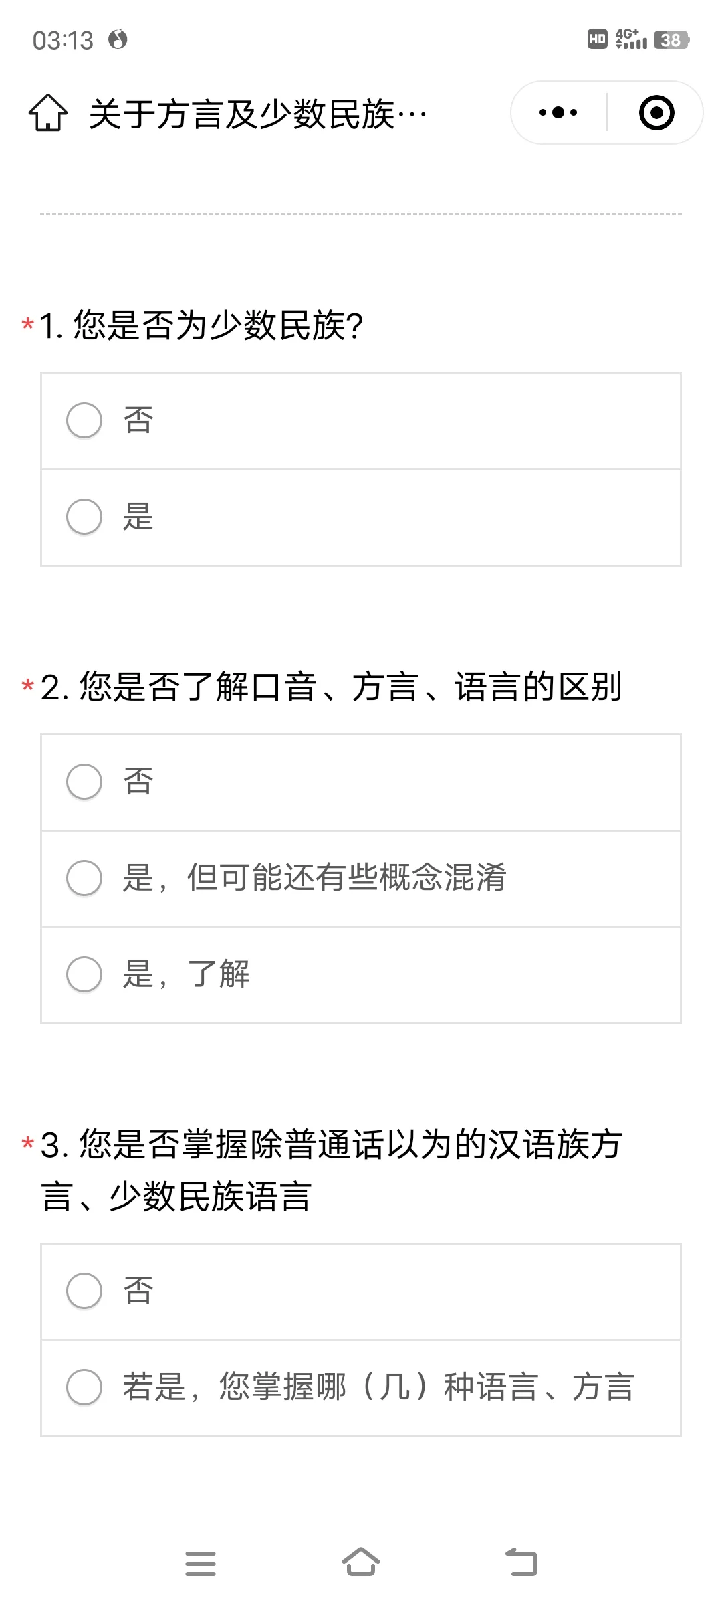
Task: Select 否 for question 1 minority status
Action: click(361, 421)
